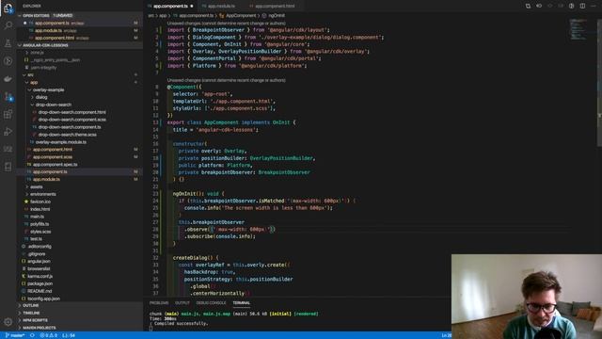The height and width of the screenshot is (339, 602).
Task: Open the DEBUG CONSOLE panel tab
Action: point(211,303)
